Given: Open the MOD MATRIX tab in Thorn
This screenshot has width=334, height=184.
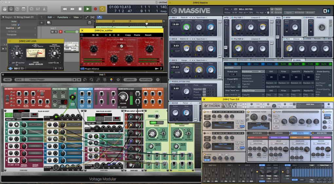Looking at the screenshot, I should (322, 133).
